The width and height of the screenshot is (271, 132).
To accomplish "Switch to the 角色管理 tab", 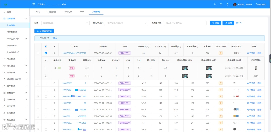I will point(52,12).
